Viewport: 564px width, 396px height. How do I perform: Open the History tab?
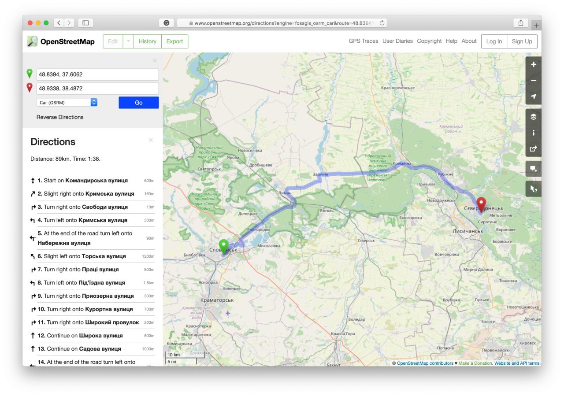click(x=147, y=41)
